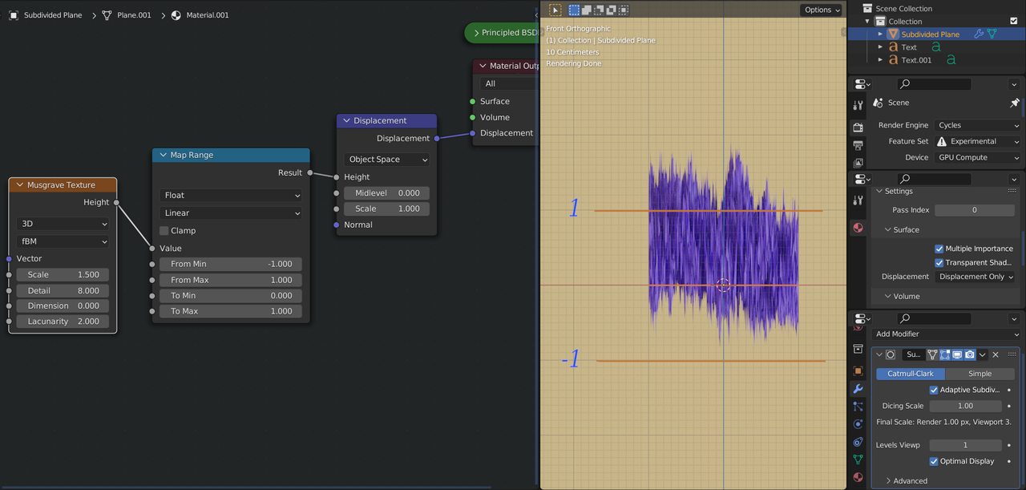Image resolution: width=1026 pixels, height=490 pixels.
Task: Toggle modifier render visibility camera icon
Action: pyautogui.click(x=970, y=354)
